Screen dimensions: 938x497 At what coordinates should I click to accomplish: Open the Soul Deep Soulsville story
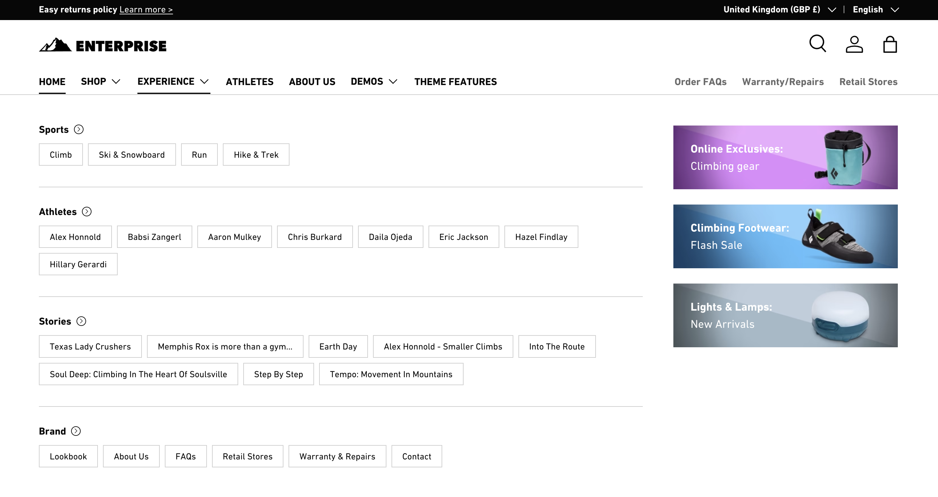pyautogui.click(x=138, y=374)
